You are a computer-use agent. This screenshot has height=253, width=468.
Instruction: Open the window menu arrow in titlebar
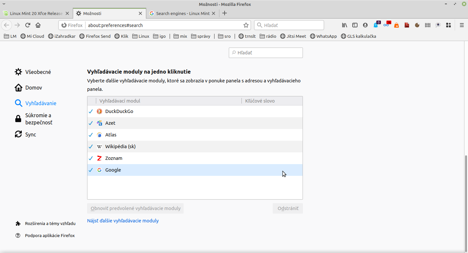[4, 4]
